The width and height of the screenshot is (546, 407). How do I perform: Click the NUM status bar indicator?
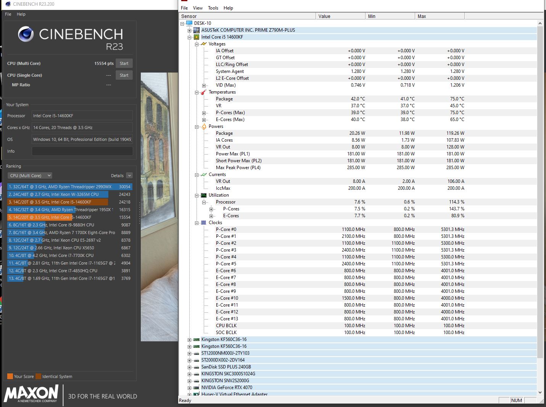(x=516, y=400)
